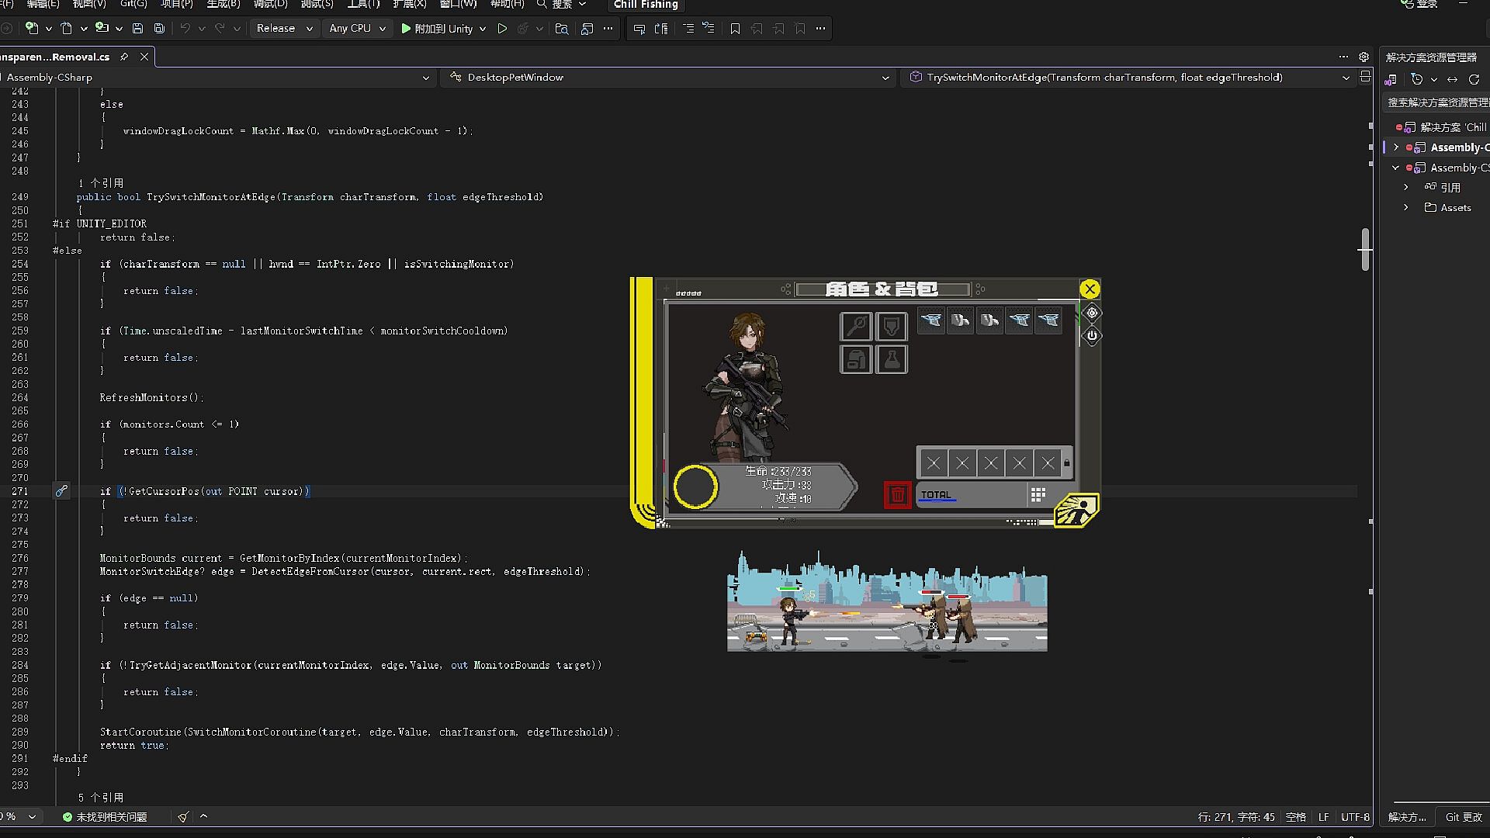
Task: Click the Solution Explorer search field
Action: coord(1436,102)
